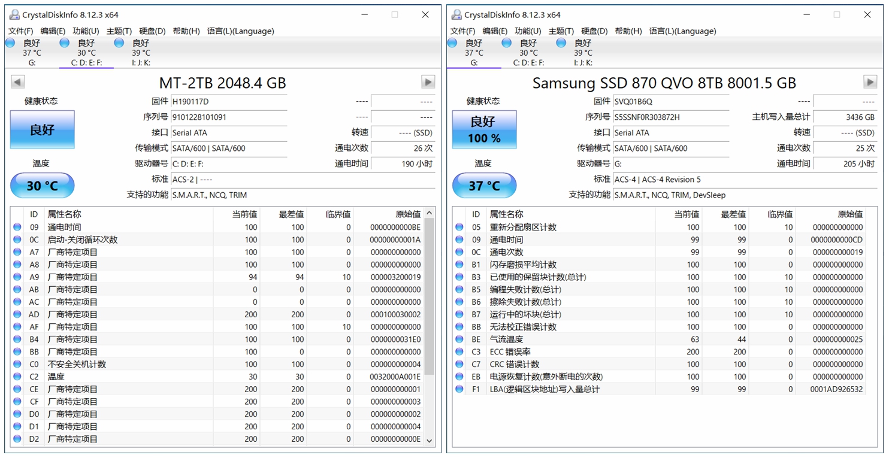Image resolution: width=889 pixels, height=458 pixels.
Task: Open the 帮助(H) menu
Action: [186, 31]
